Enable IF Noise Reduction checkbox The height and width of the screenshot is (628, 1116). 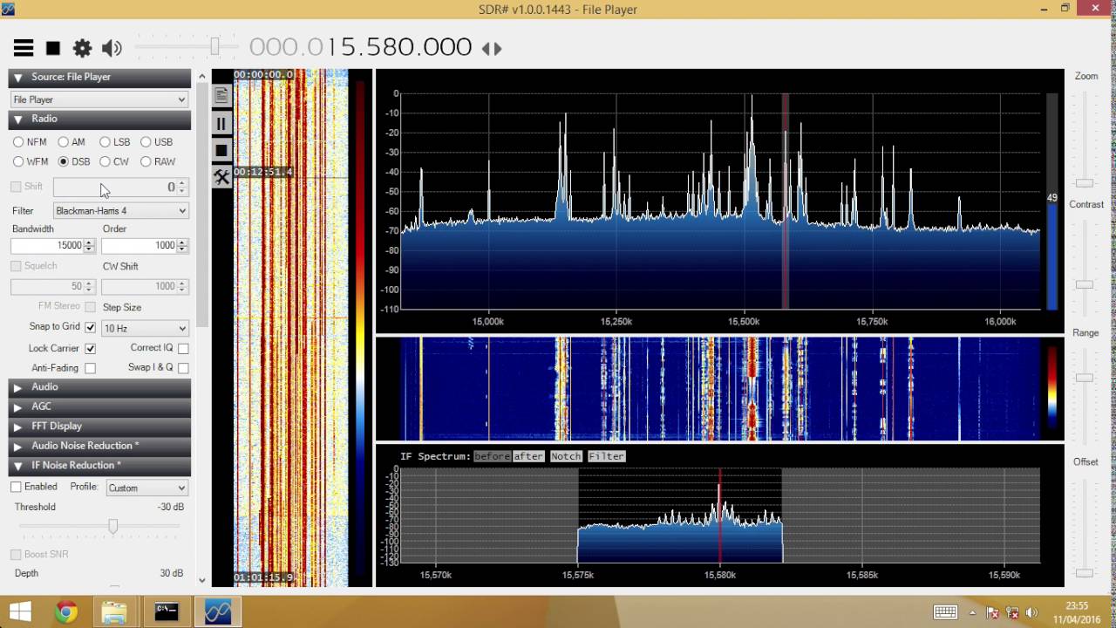click(x=16, y=487)
